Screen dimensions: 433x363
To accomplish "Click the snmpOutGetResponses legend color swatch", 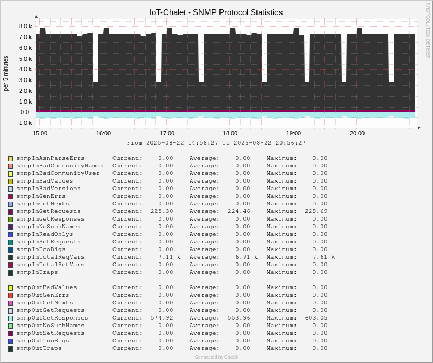I will [x=10, y=318].
